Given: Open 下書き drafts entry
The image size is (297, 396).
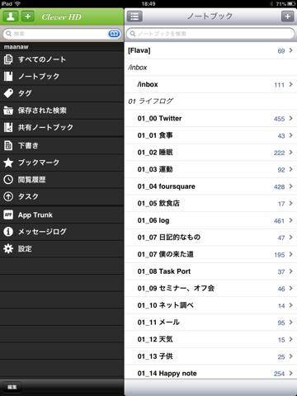Looking at the screenshot, I should (x=62, y=145).
